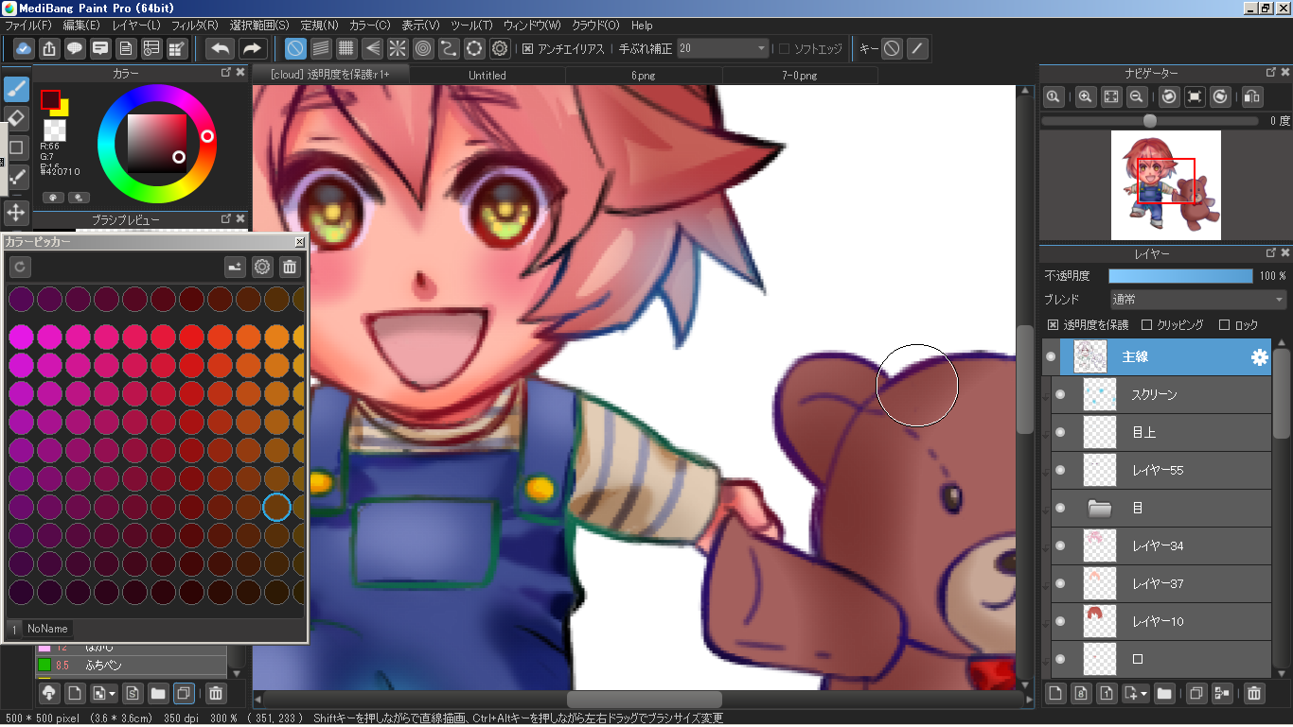Click the Undo arrow button
The width and height of the screenshot is (1293, 727).
click(x=220, y=48)
